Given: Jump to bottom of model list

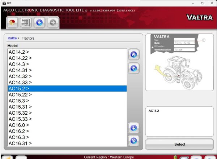Looking at the screenshot, I should click(x=133, y=141).
